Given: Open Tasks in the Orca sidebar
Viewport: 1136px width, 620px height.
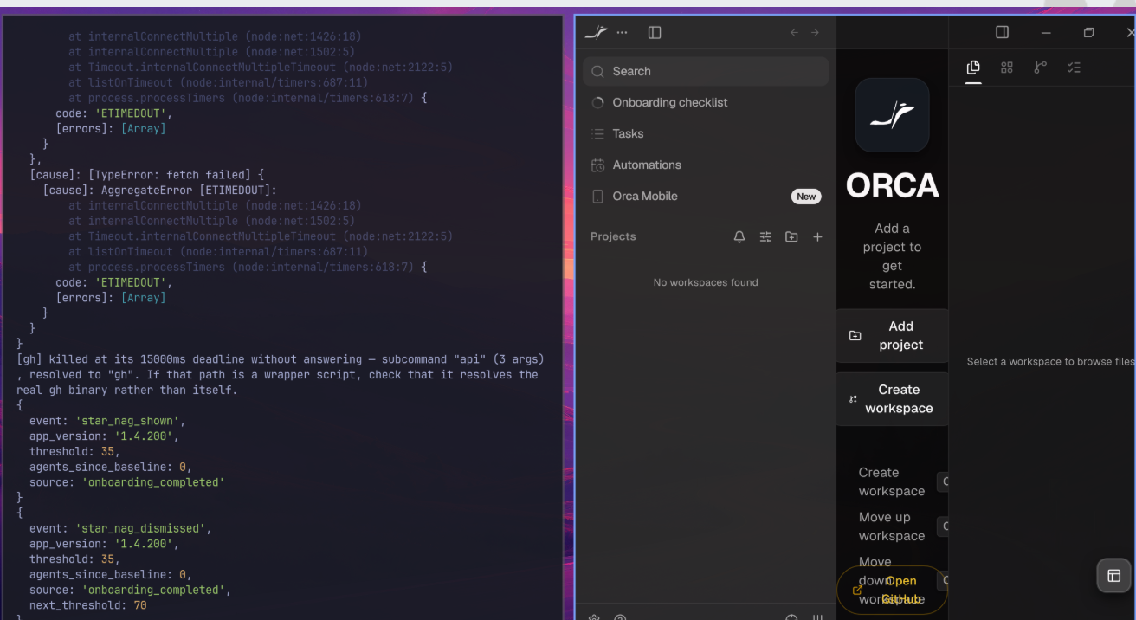Looking at the screenshot, I should pos(706,133).
